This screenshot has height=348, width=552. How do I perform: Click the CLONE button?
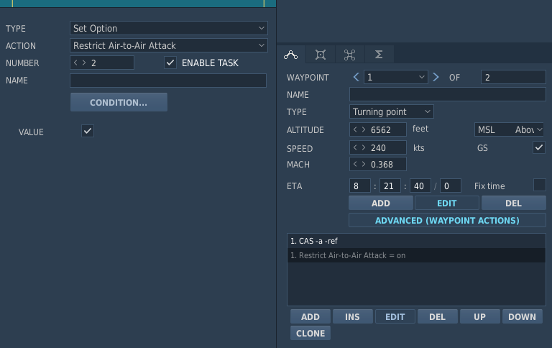click(x=310, y=333)
